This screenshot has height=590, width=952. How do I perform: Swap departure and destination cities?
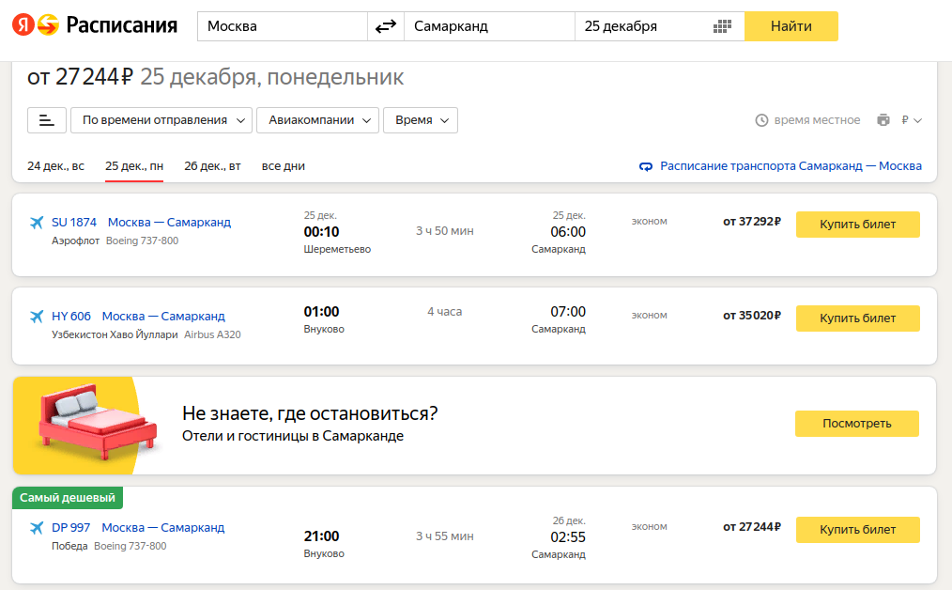click(x=385, y=26)
